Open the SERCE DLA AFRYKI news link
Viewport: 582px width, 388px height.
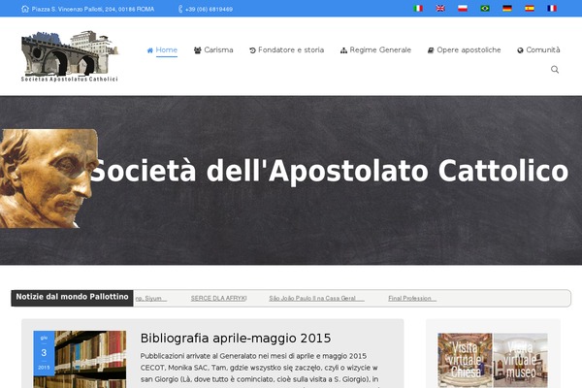click(218, 298)
